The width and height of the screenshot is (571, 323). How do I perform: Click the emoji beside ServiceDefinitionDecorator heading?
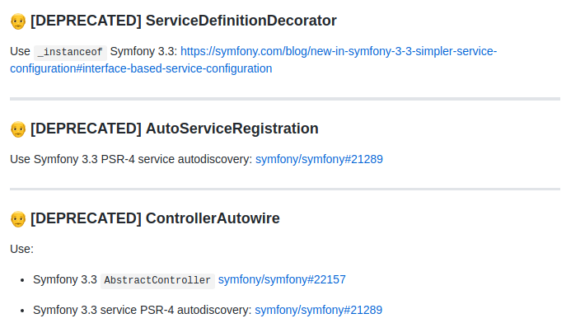(18, 21)
